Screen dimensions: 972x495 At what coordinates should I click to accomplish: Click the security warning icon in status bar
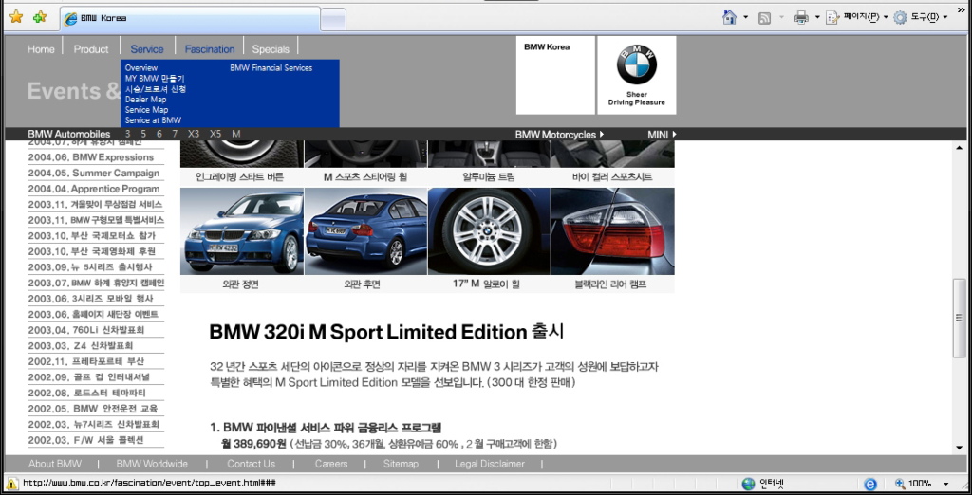[11, 484]
